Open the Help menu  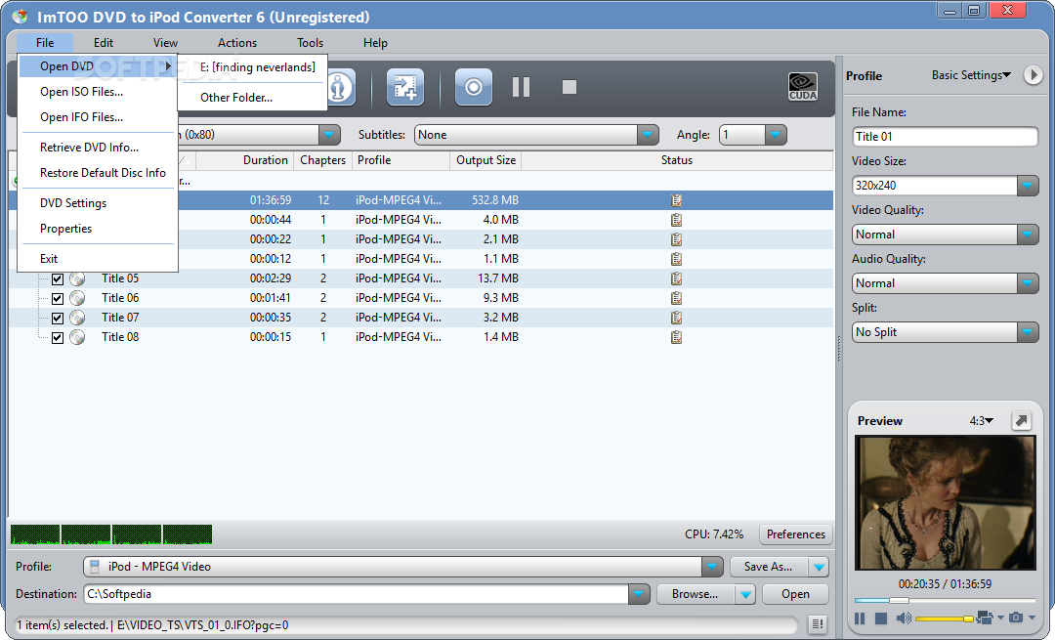point(375,42)
